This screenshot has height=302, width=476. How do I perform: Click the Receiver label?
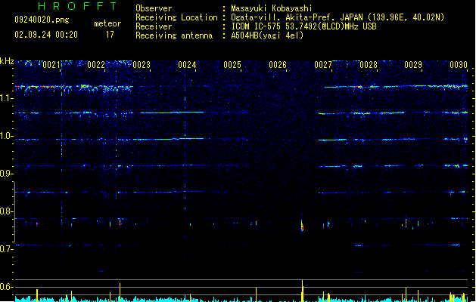(x=154, y=26)
